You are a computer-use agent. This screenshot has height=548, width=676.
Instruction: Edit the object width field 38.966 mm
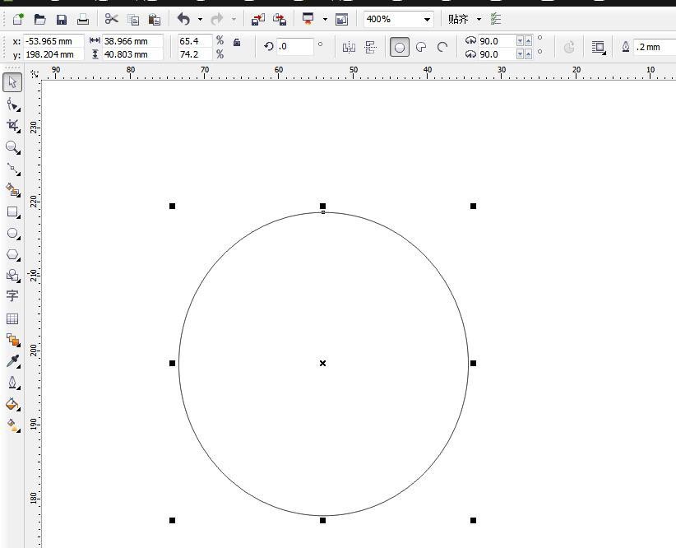(x=132, y=41)
